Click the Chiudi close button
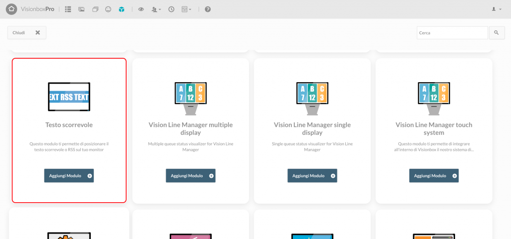 27,32
